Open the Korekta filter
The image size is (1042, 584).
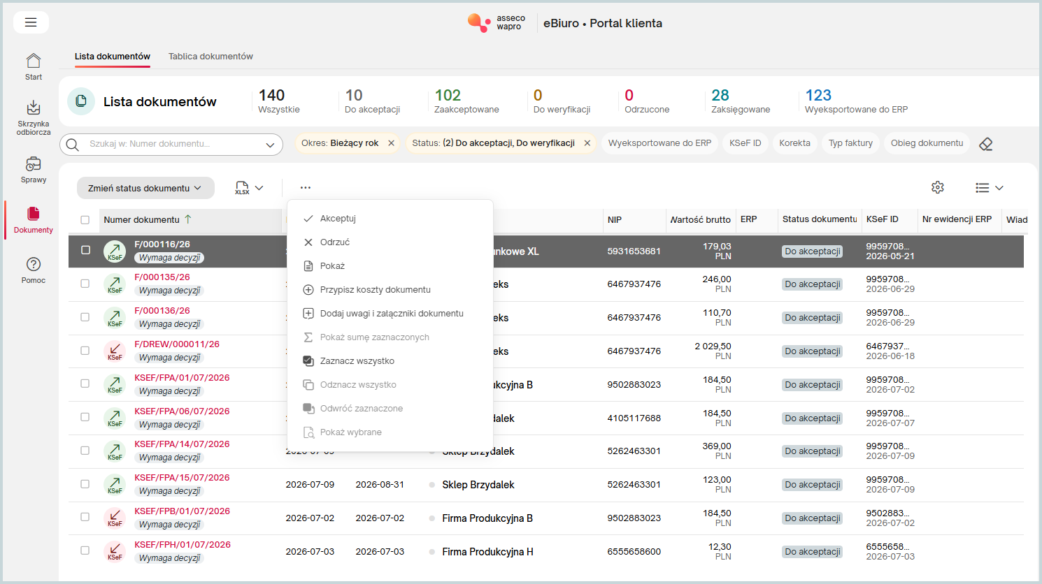pyautogui.click(x=795, y=143)
